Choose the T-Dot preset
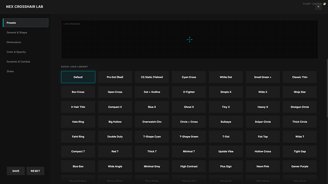 coord(226,137)
